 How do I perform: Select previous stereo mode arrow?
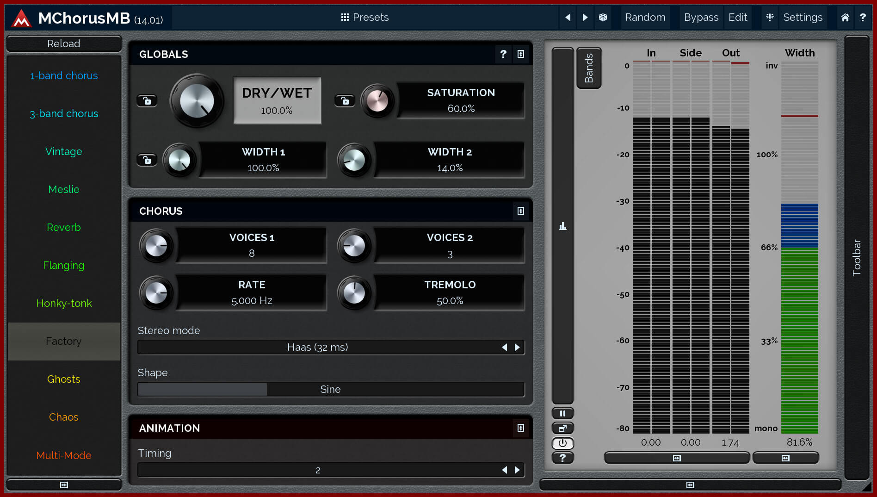click(505, 348)
